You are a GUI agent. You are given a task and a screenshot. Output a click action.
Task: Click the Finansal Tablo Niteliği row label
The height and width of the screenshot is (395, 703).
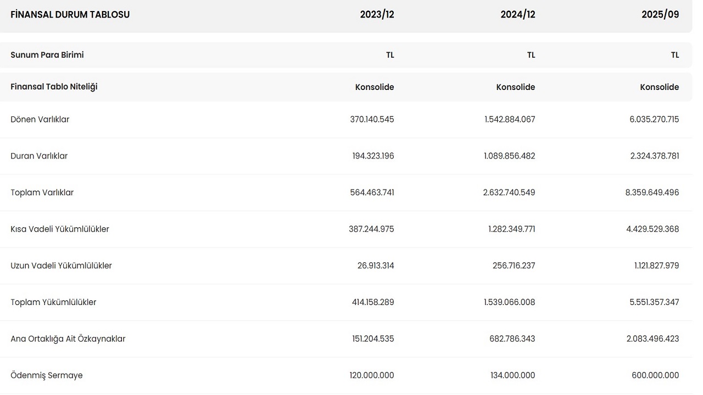click(54, 87)
